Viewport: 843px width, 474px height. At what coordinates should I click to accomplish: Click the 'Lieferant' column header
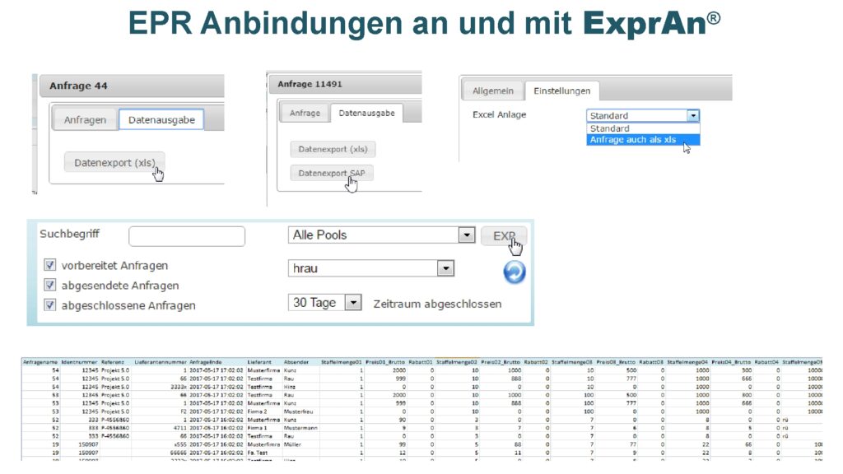259,362
